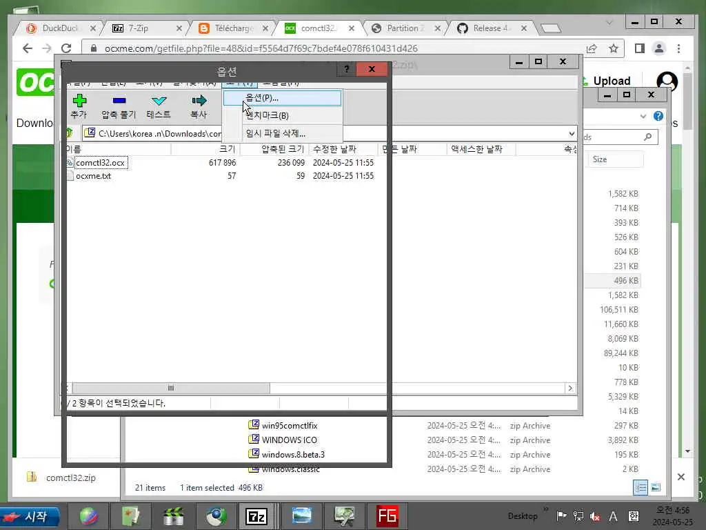Switch to the 7-Zip browser tab

pyautogui.click(x=146, y=28)
